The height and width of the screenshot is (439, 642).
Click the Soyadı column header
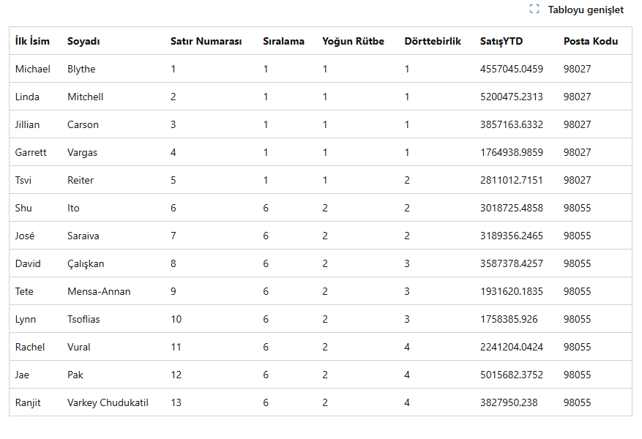coord(83,41)
